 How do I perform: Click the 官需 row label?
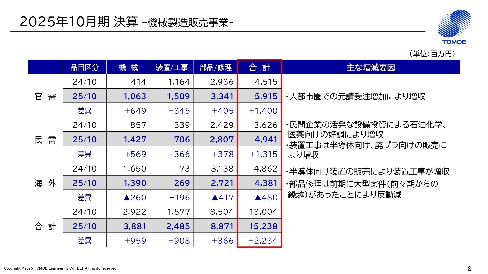click(x=45, y=96)
